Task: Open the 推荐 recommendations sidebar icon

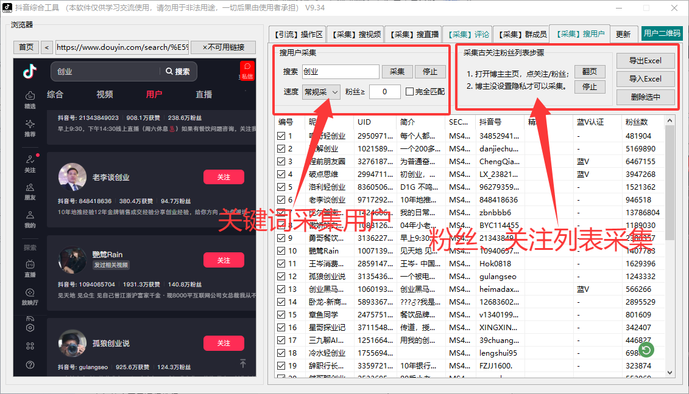Action: pyautogui.click(x=30, y=128)
